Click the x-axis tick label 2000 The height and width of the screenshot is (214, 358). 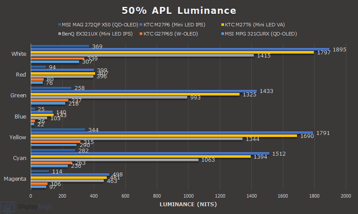coord(346,196)
